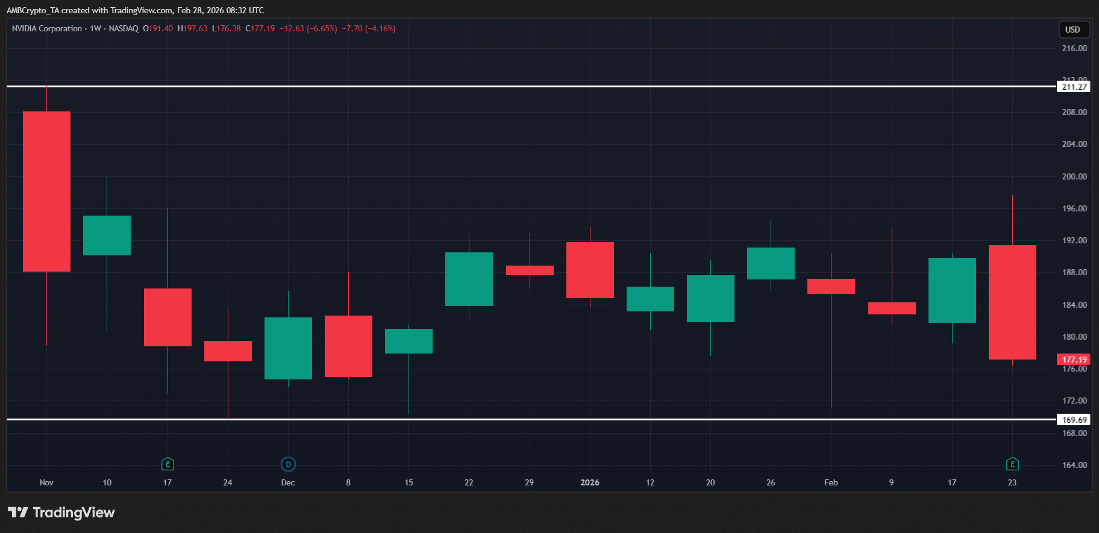Click the close value C177.19 in legend
The width and height of the screenshot is (1099, 533).
point(260,28)
